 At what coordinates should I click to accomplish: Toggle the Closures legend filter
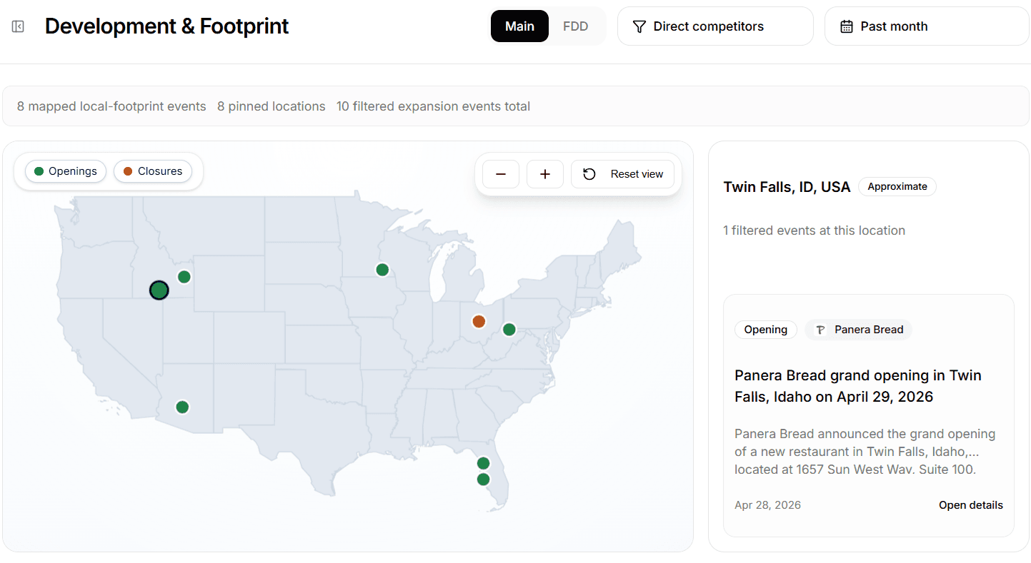click(153, 171)
